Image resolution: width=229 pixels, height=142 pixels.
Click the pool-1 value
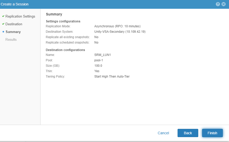click(x=99, y=60)
